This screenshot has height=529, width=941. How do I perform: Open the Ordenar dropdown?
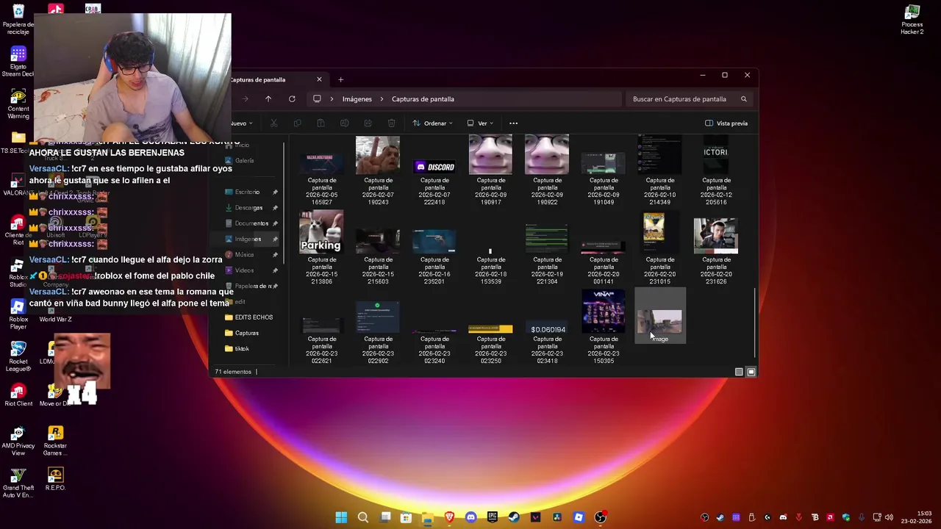[x=432, y=123]
